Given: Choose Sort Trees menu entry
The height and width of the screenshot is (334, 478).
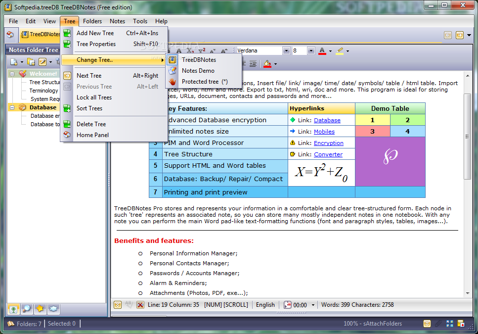Looking at the screenshot, I should click(114, 108).
